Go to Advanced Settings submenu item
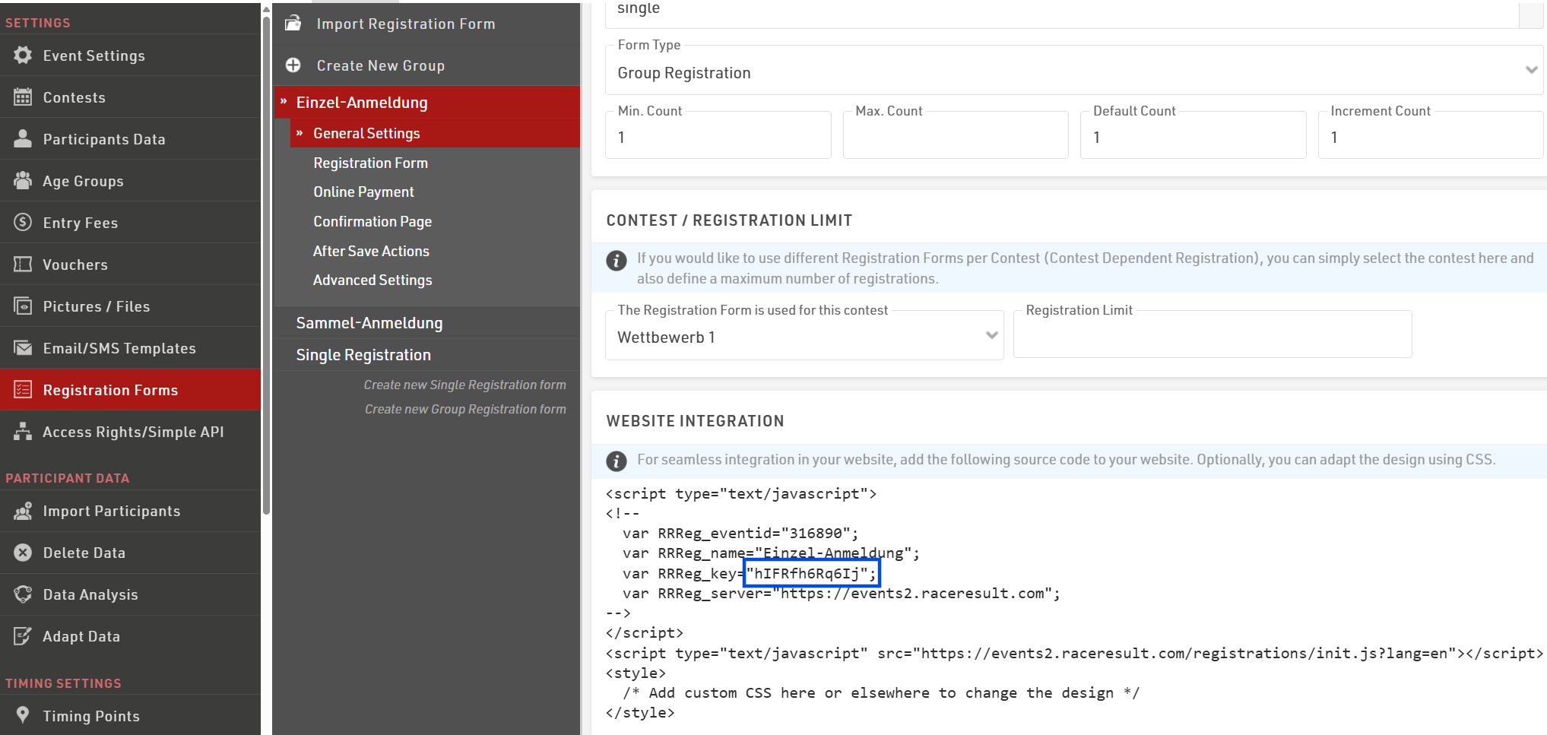The height and width of the screenshot is (735, 1547). tap(372, 280)
